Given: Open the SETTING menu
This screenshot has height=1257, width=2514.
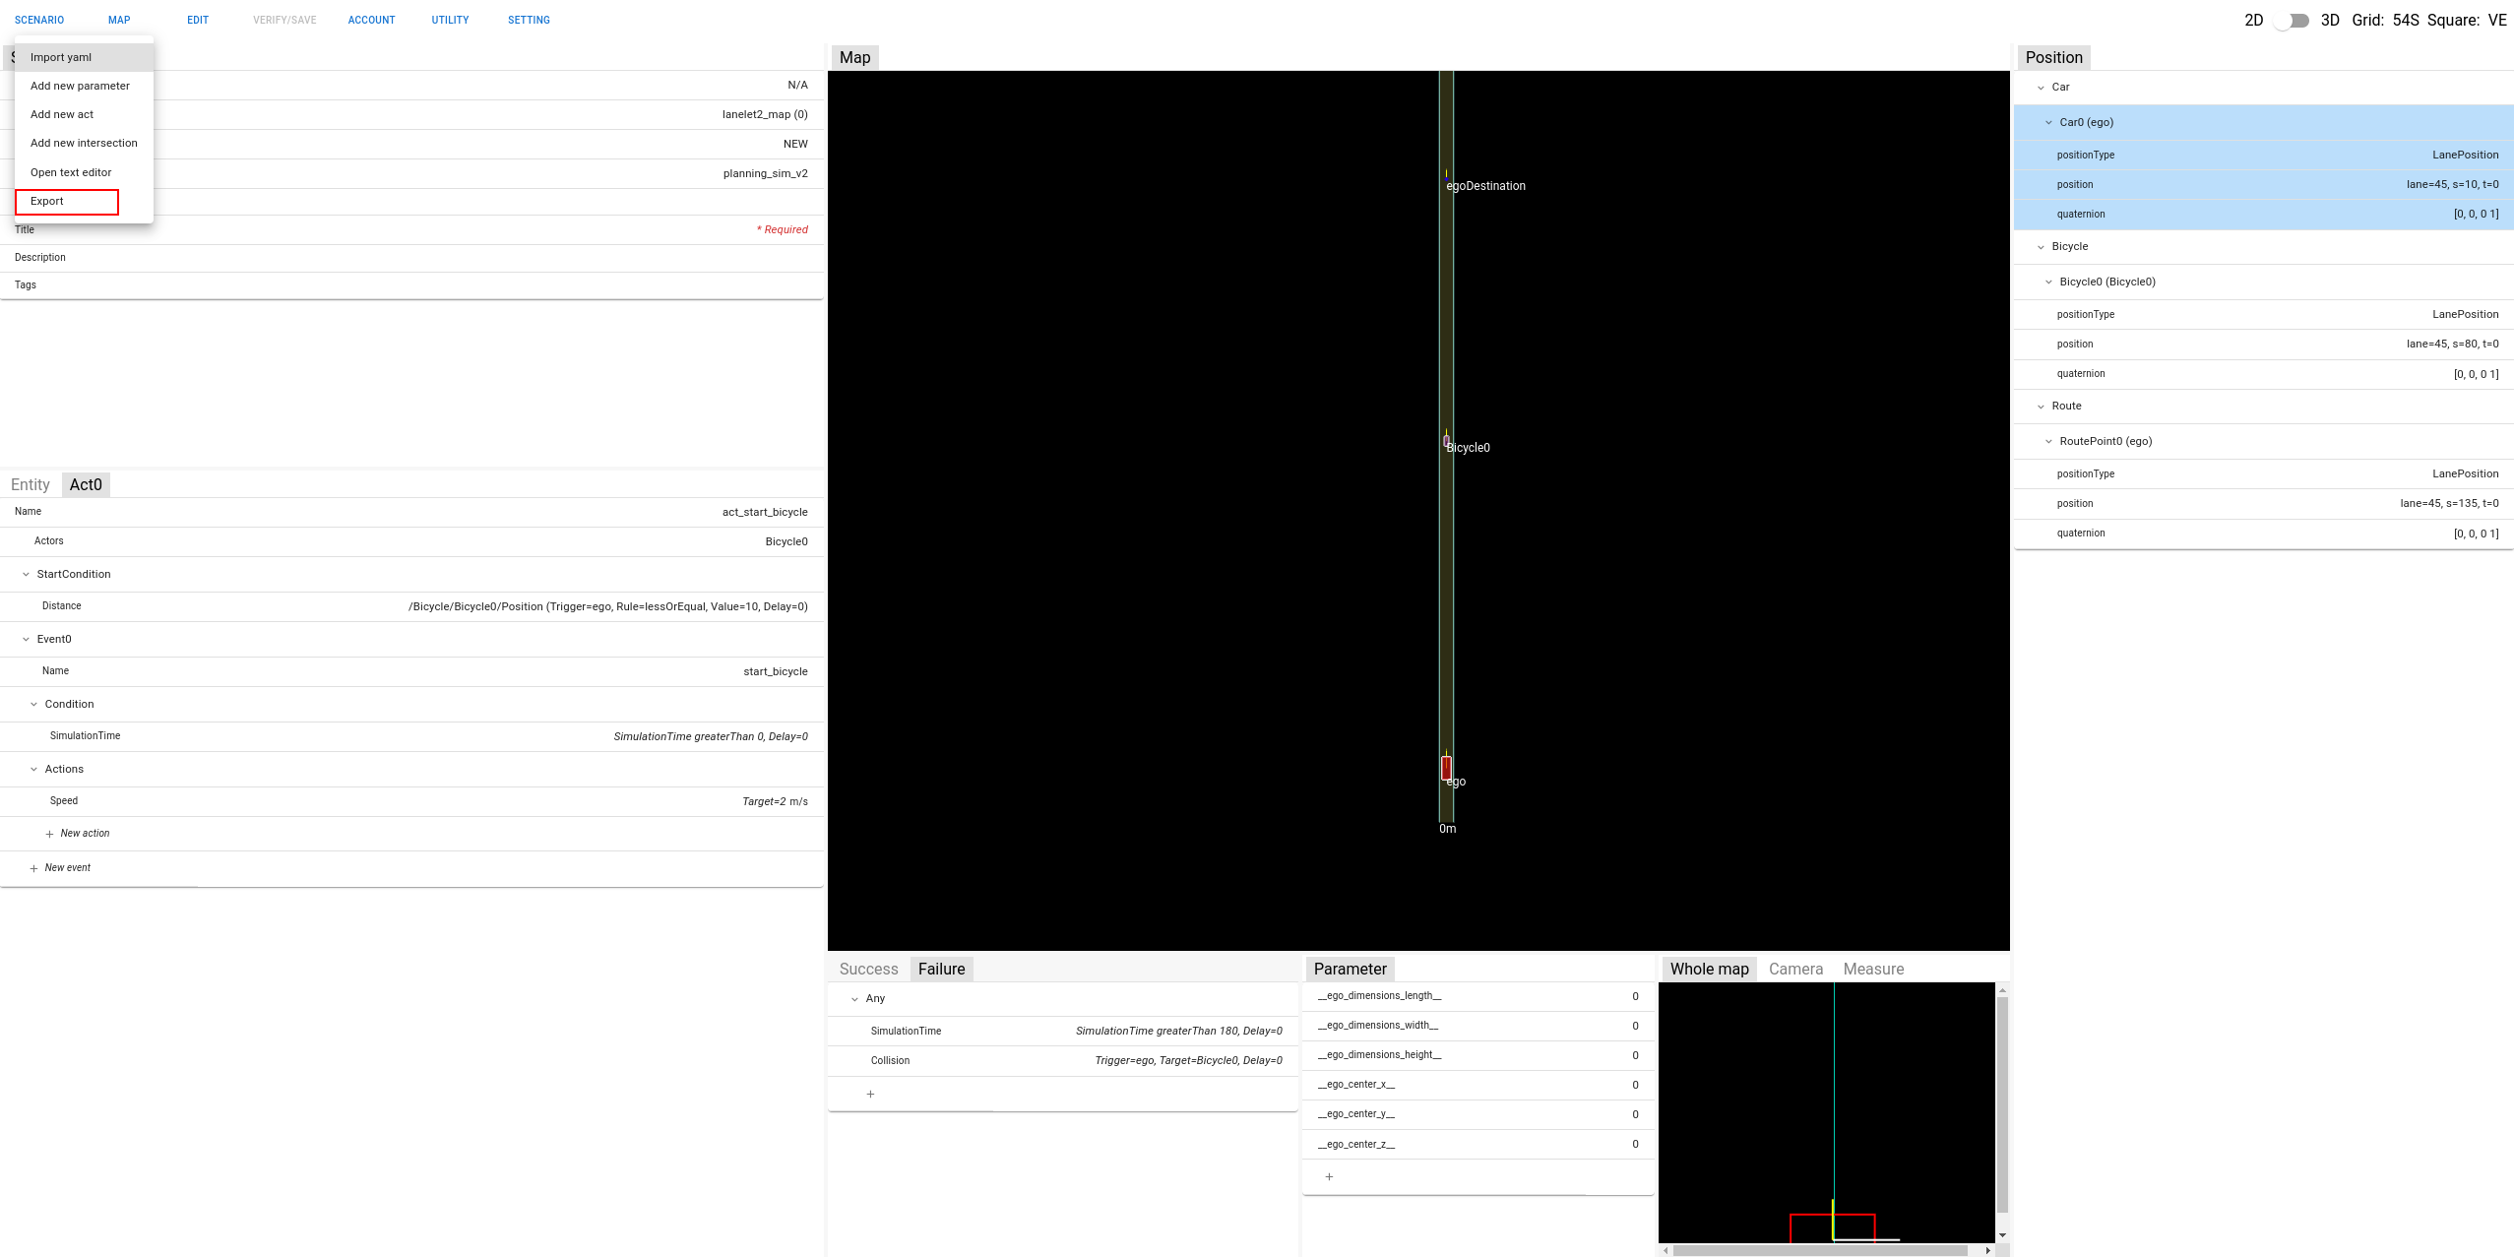Looking at the screenshot, I should pyautogui.click(x=529, y=20).
